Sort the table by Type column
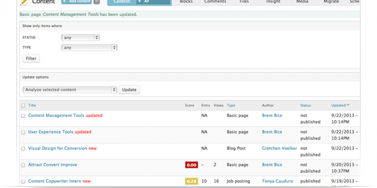The height and width of the screenshot is (188, 377). [x=231, y=105]
